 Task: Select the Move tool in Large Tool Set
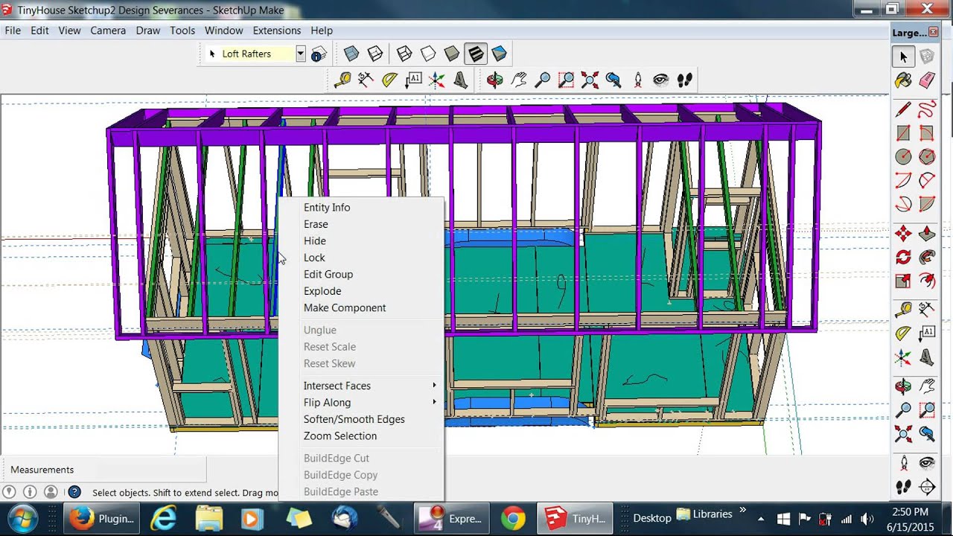pos(903,234)
